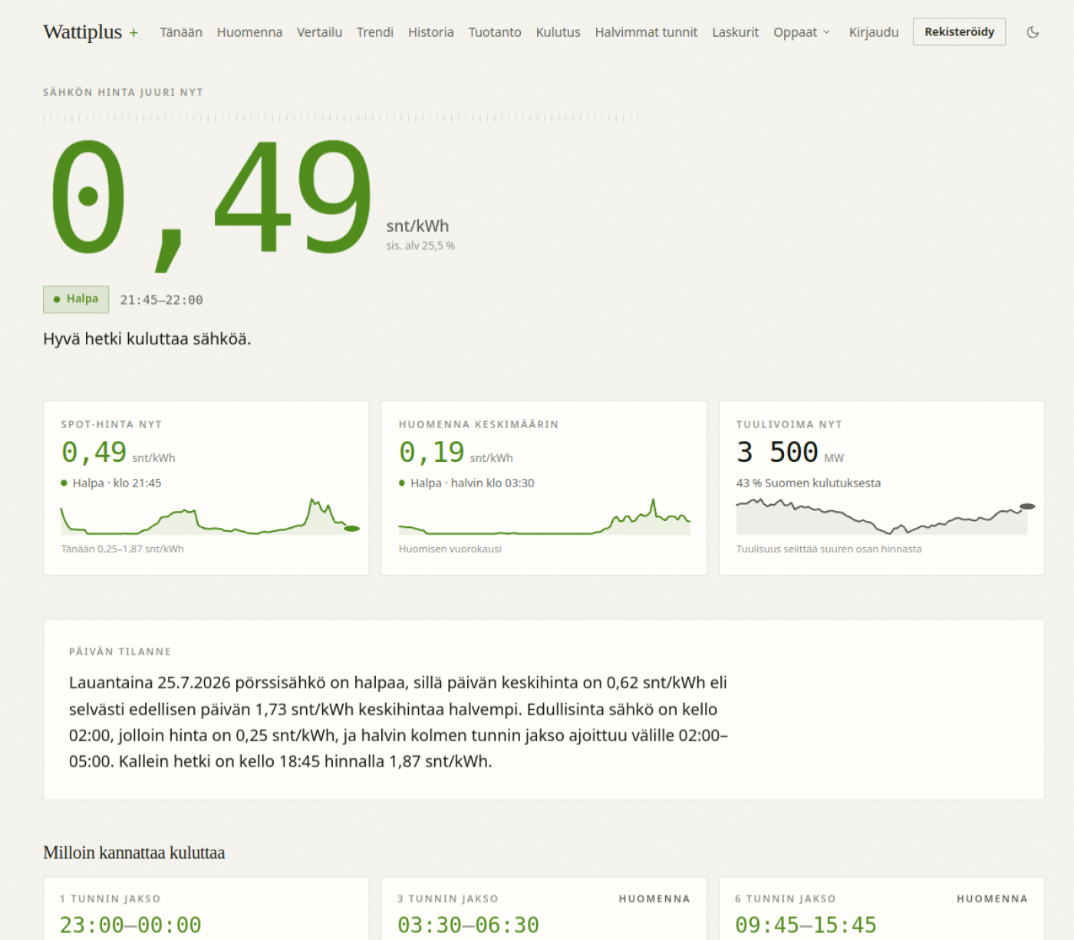Click the green plus sign next to Wattiplus
1074x940 pixels.
[133, 33]
